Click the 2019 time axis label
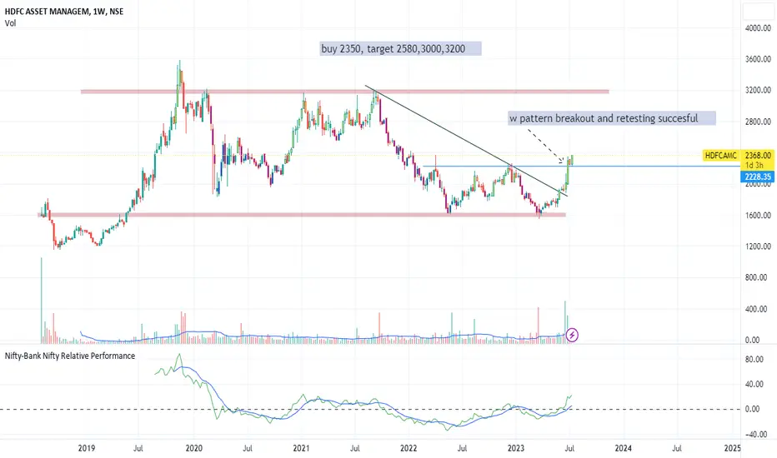 [x=87, y=448]
